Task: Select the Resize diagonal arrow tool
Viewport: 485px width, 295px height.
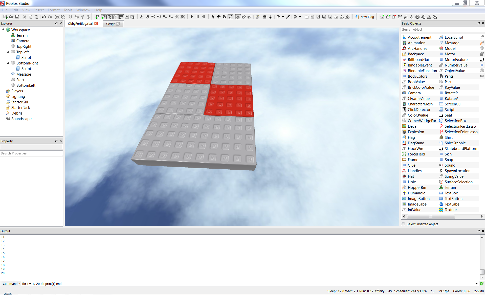Action: click(x=231, y=17)
